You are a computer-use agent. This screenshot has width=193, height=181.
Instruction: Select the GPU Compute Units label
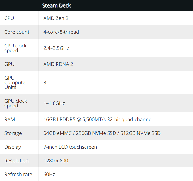pyautogui.click(x=15, y=82)
